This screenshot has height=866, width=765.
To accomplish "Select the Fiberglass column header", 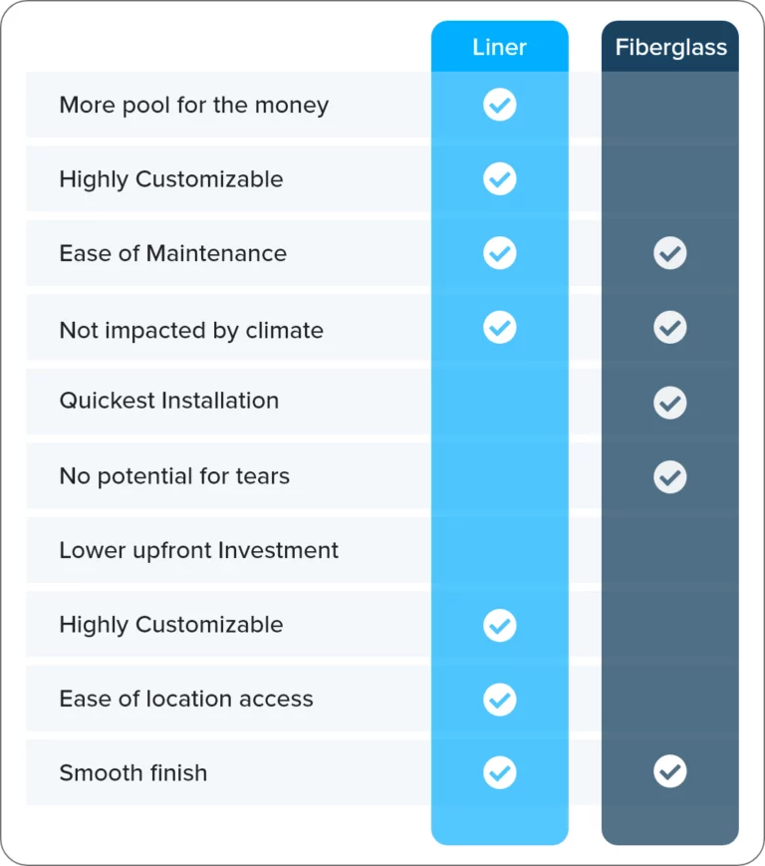I will click(x=670, y=47).
